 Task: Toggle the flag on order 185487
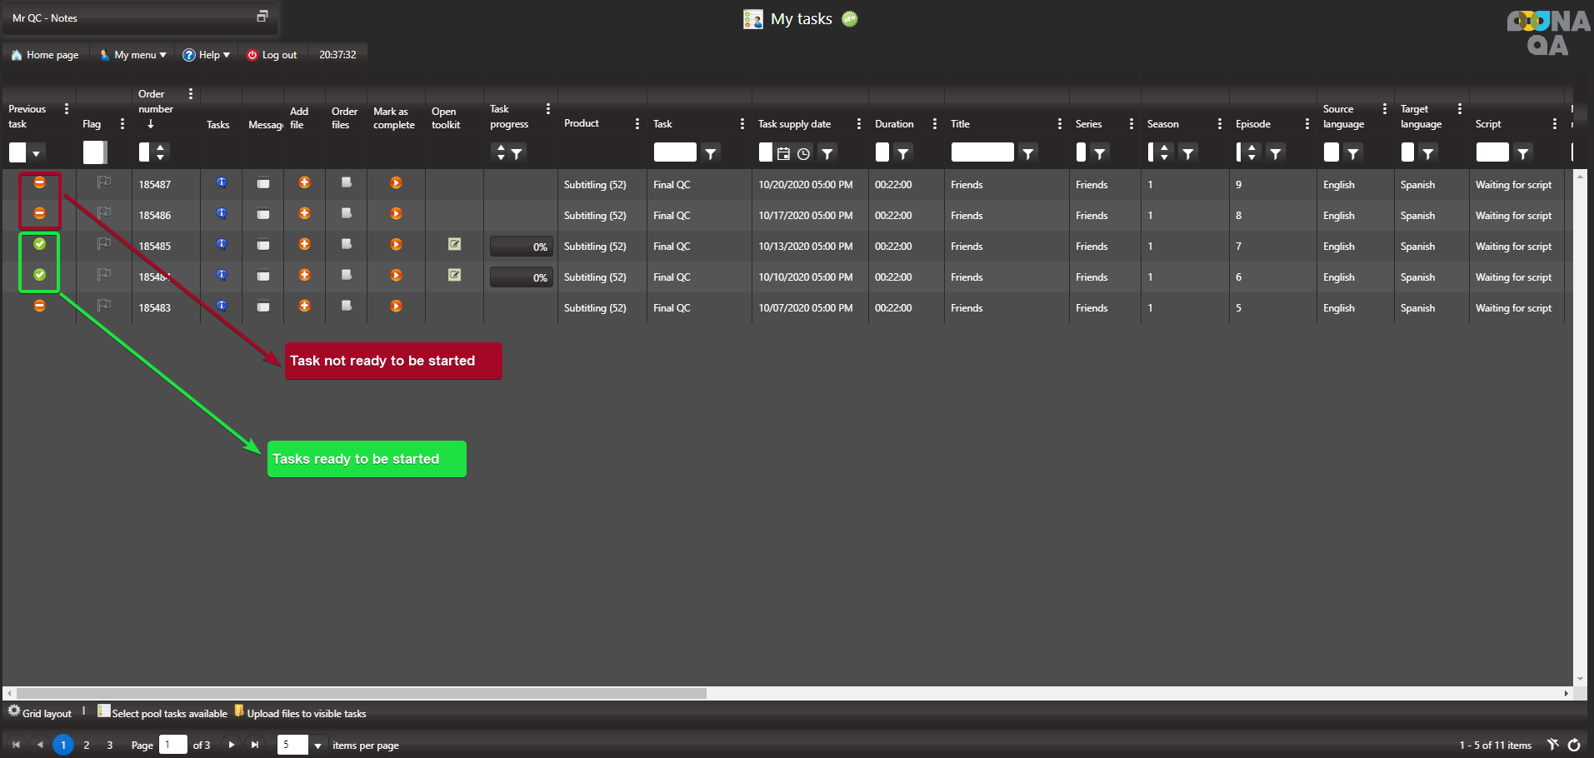[x=104, y=182]
